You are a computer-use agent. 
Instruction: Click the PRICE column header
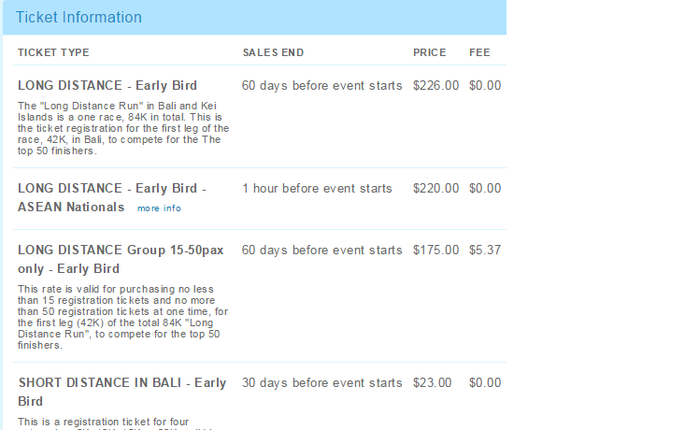click(430, 52)
